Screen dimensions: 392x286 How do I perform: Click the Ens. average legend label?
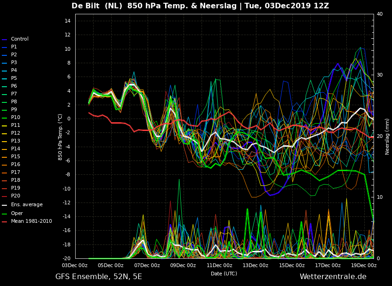click(x=26, y=205)
